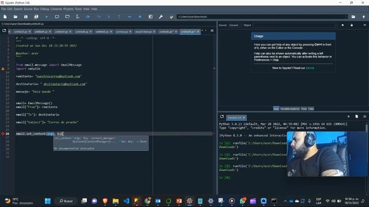
Task: Open a file with the folder icon
Action: [x=16, y=17]
